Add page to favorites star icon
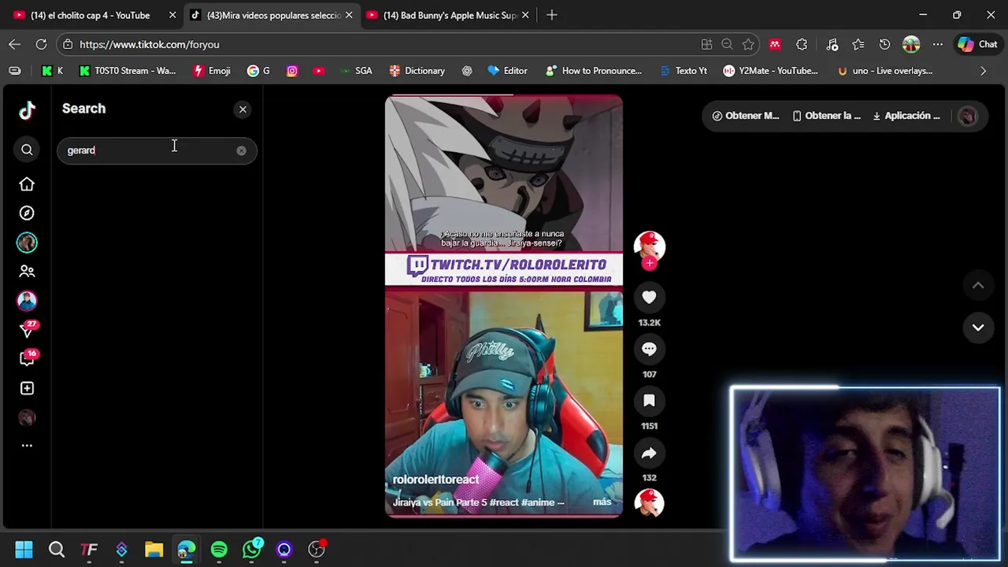 tap(748, 45)
